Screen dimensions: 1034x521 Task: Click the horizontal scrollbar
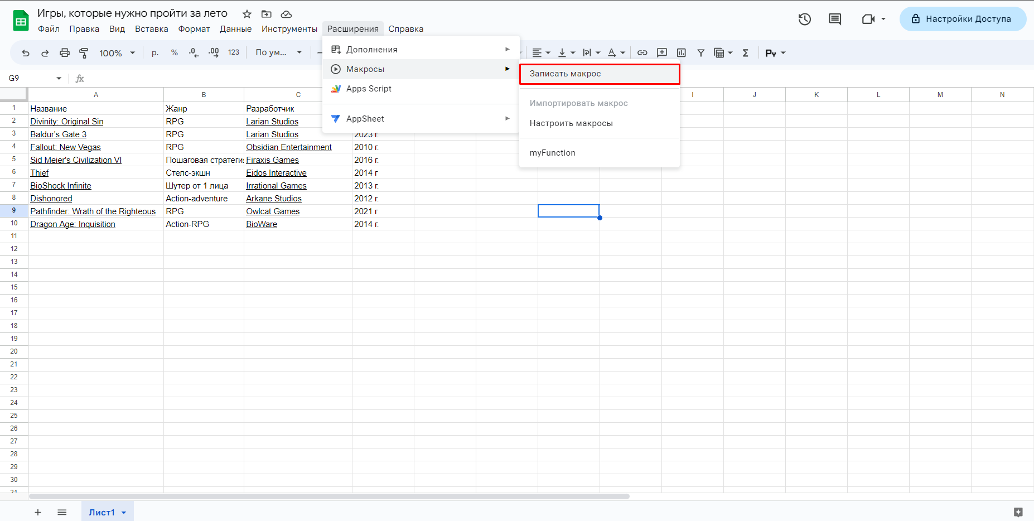click(329, 496)
